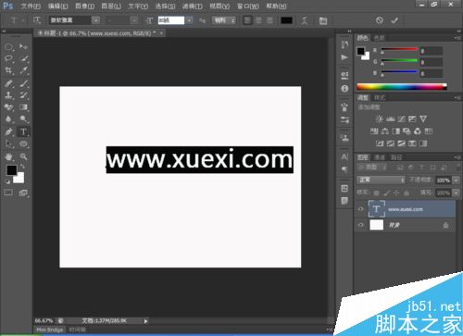463x336 pixels.
Task: Set center text alignment
Action: tap(258, 20)
